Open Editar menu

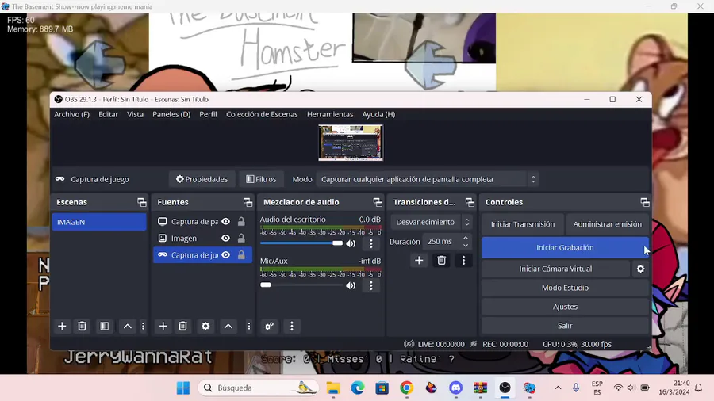pyautogui.click(x=109, y=115)
